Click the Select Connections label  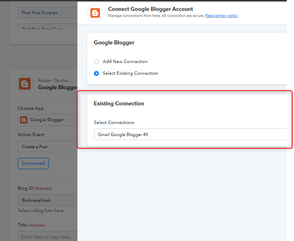114,122
